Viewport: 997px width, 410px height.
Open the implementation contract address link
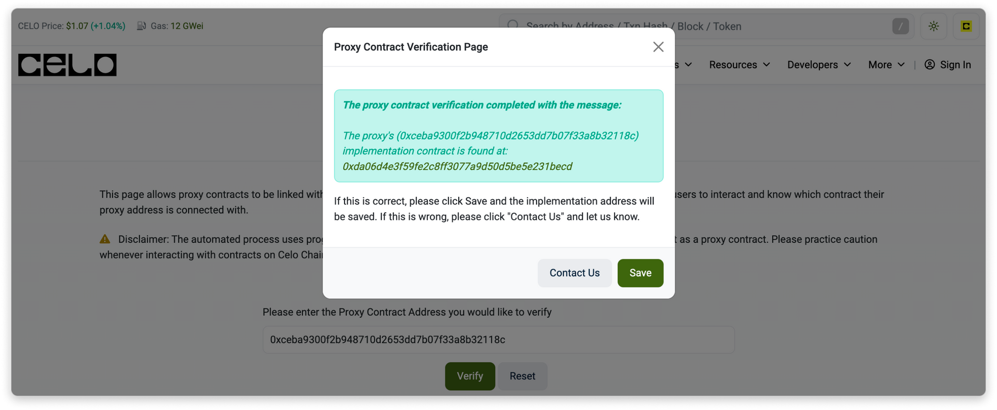tap(457, 166)
